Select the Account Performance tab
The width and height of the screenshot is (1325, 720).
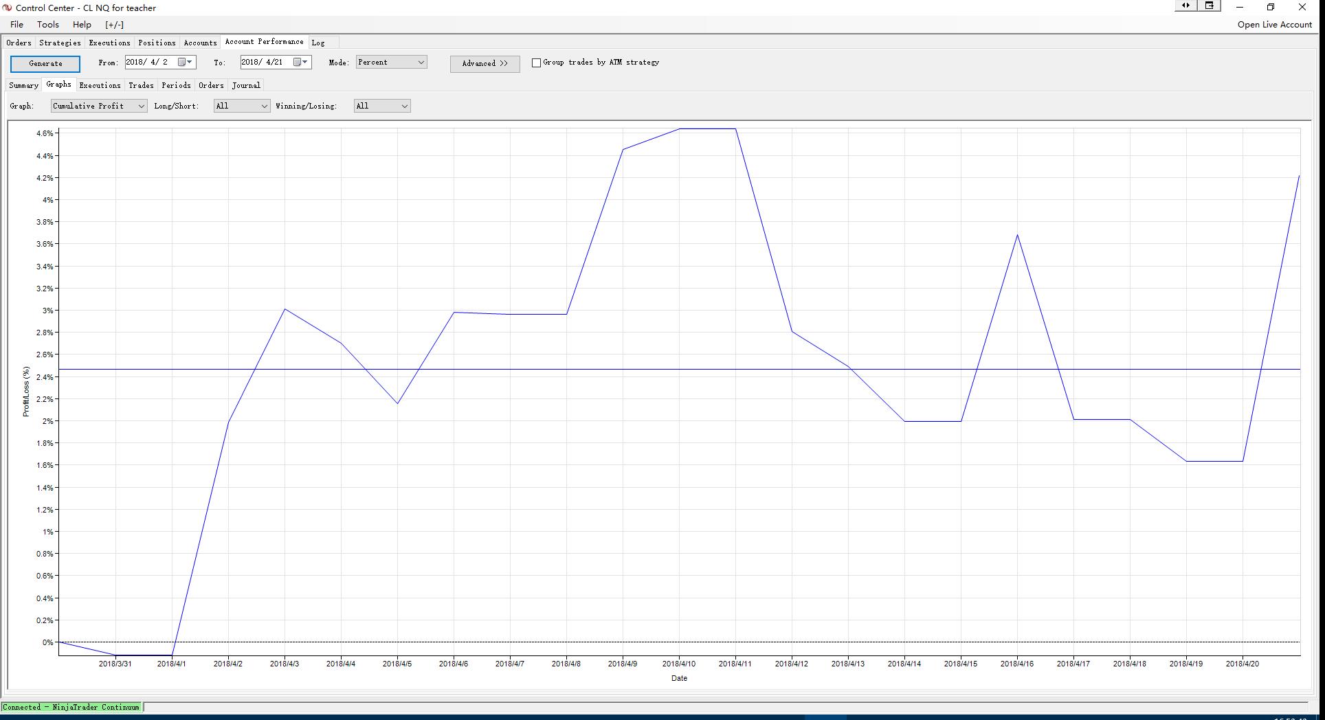point(264,42)
